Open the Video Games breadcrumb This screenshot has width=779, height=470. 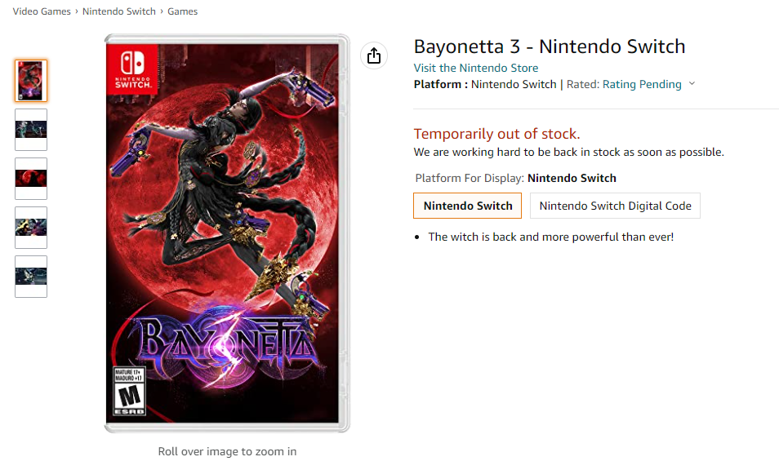point(41,11)
